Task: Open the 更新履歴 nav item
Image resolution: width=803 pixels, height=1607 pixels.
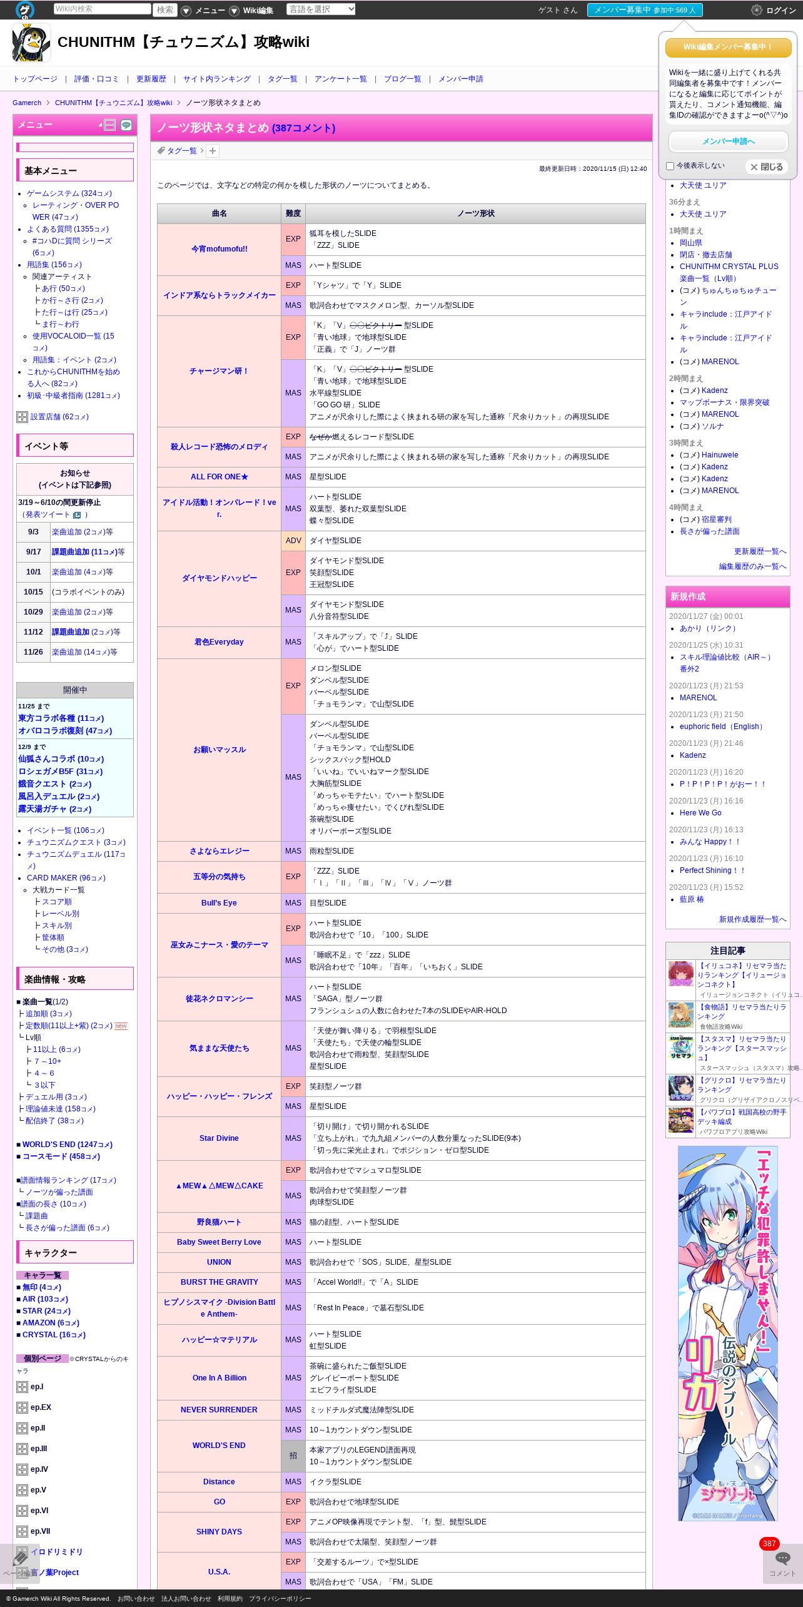Action: click(x=151, y=79)
